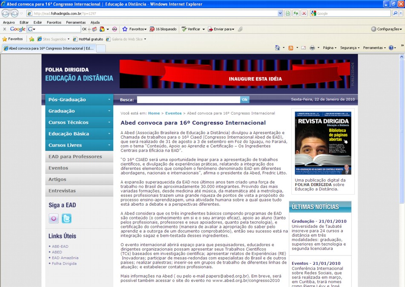
Task: Click the Read mail icon
Action: 304,48
